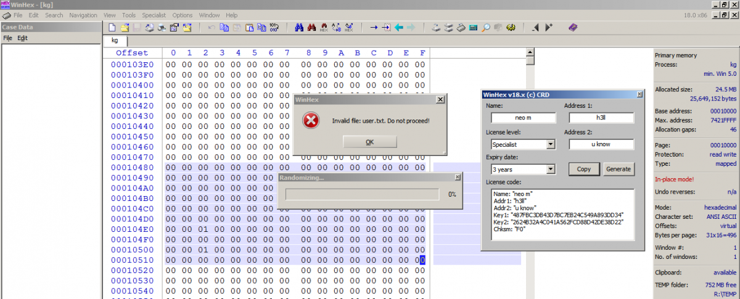
Task: Click offset row 000103E0
Action: [x=132, y=64]
